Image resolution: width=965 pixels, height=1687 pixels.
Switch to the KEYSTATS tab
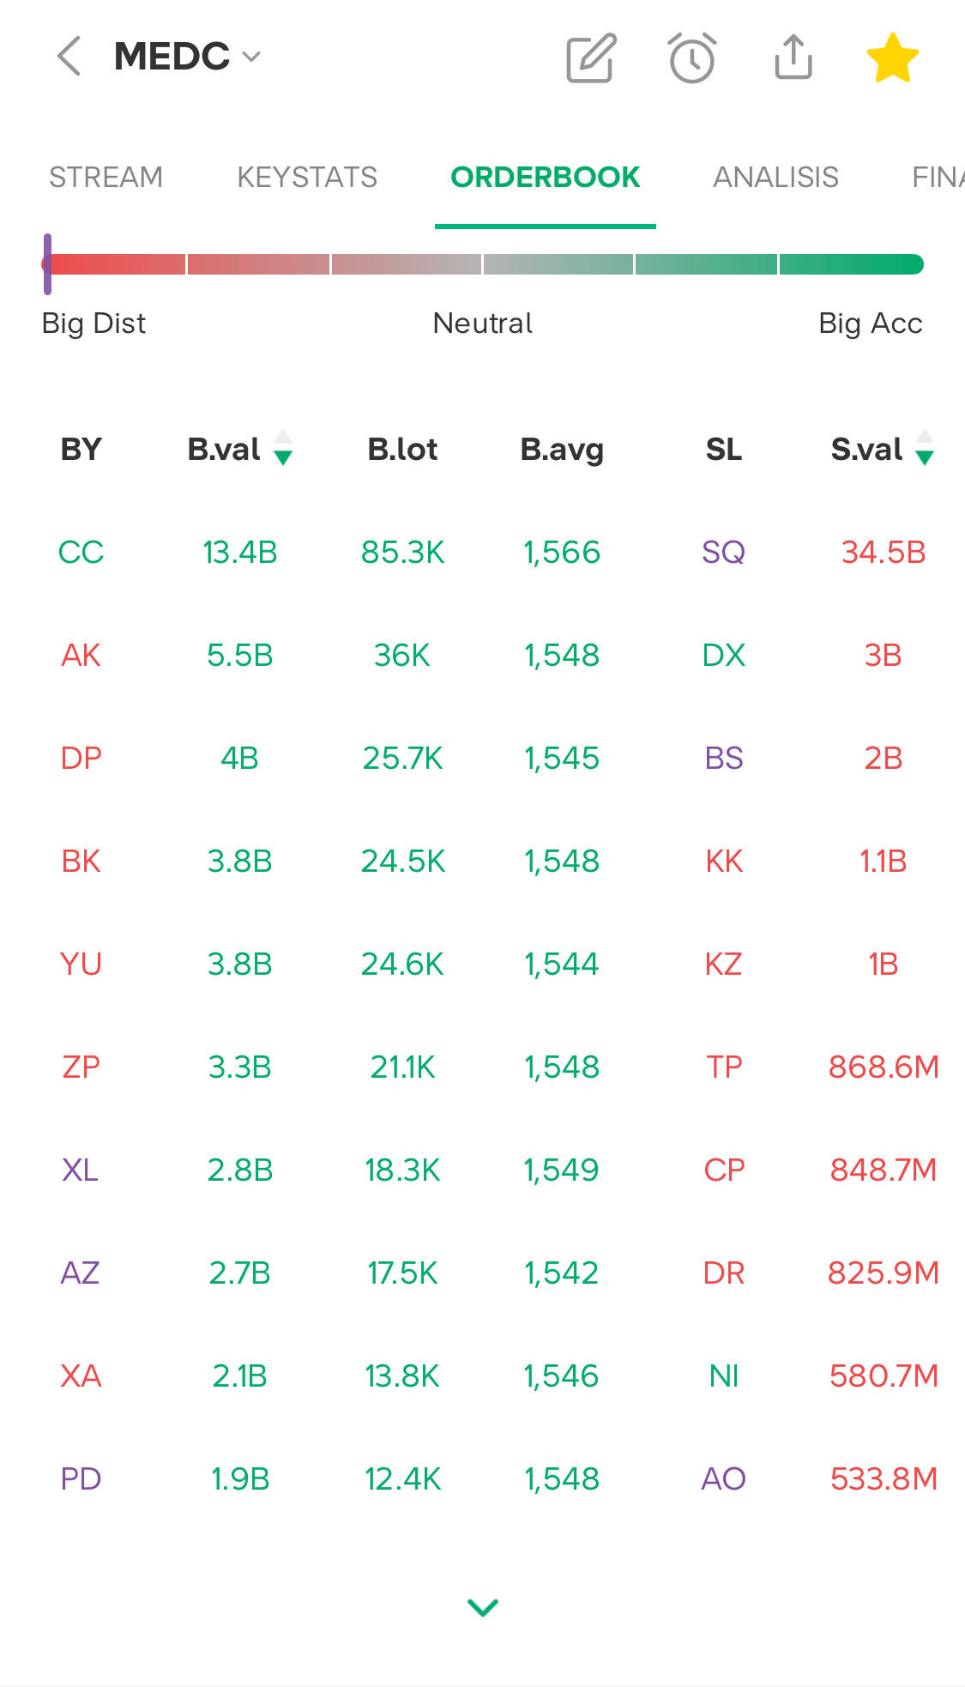(307, 178)
